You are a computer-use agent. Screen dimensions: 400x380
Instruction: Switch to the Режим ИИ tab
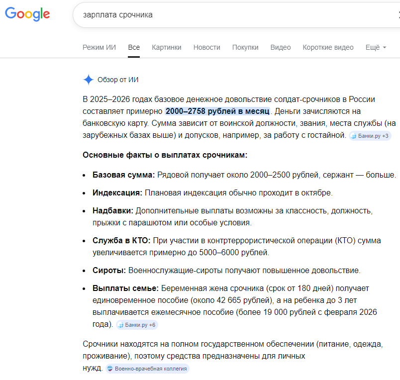99,47
